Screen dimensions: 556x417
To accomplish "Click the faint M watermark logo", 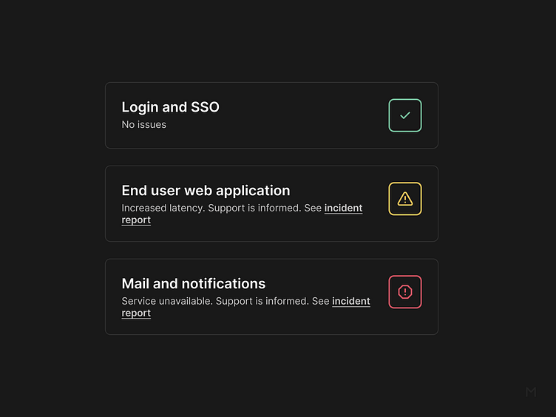I will (531, 392).
